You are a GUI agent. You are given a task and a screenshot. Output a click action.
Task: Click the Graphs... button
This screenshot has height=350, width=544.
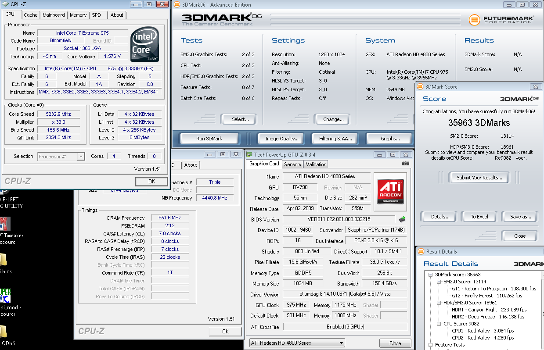tap(390, 139)
